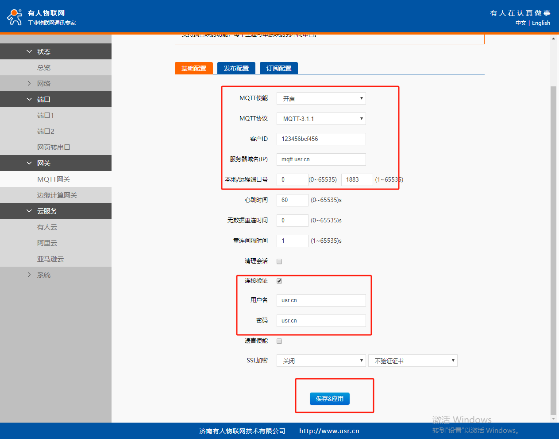559x439 pixels.
Task: Toggle the 清理会话 checkbox
Action: [279, 261]
